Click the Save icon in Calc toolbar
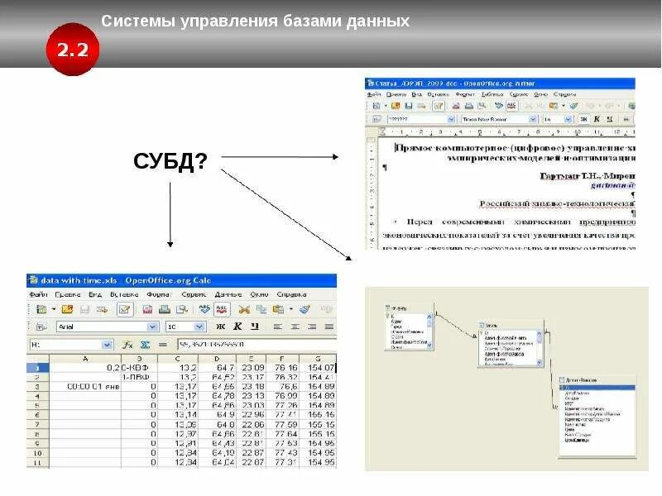 (85, 309)
